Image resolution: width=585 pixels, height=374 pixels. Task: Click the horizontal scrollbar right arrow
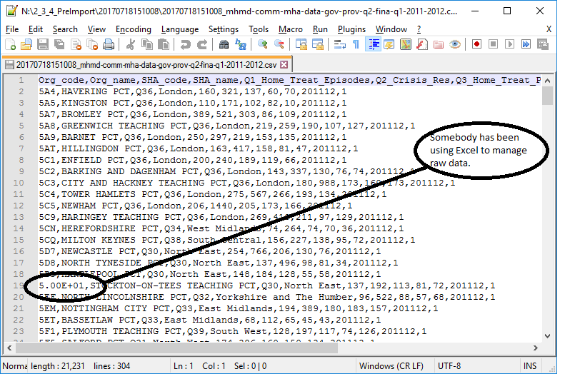coord(536,348)
